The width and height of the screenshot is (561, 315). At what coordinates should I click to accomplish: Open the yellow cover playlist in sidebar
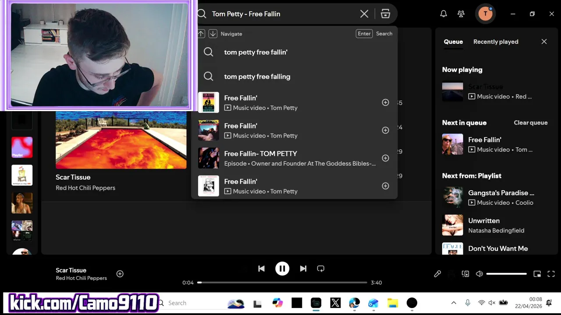pos(22,175)
